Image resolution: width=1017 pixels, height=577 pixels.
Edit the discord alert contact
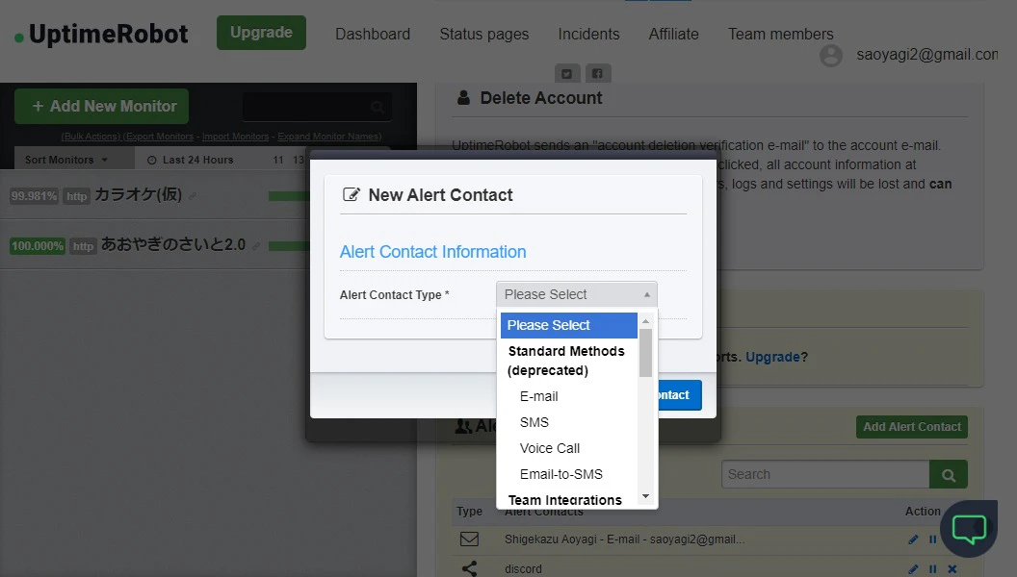913,569
